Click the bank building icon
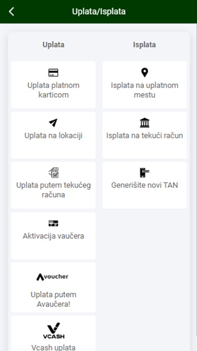Image resolution: width=197 pixels, height=351 pixels. (x=144, y=123)
